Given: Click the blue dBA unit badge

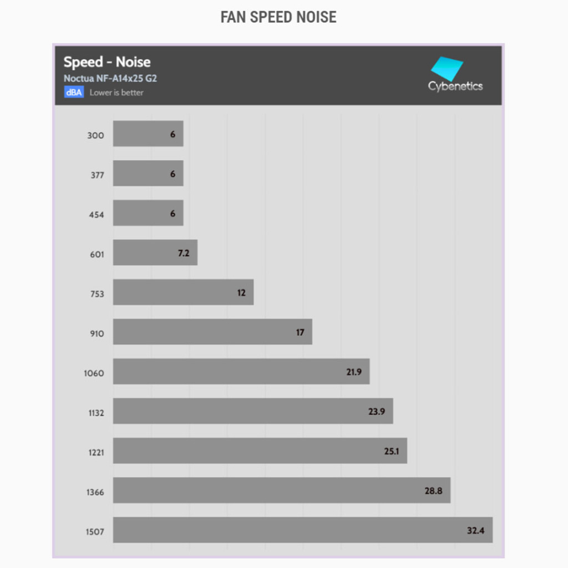Looking at the screenshot, I should [74, 93].
